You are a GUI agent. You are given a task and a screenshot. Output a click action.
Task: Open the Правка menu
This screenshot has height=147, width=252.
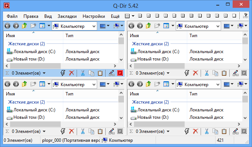31,16
